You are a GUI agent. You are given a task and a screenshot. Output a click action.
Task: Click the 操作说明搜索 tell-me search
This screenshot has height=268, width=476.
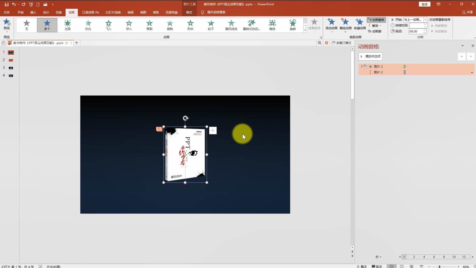[213, 12]
